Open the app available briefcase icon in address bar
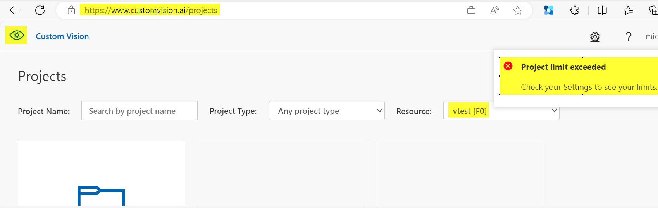The width and height of the screenshot is (658, 208). (471, 10)
